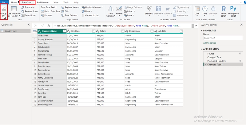Switch to the Add Column tab
The height and width of the screenshot is (125, 246).
pos(42,2)
